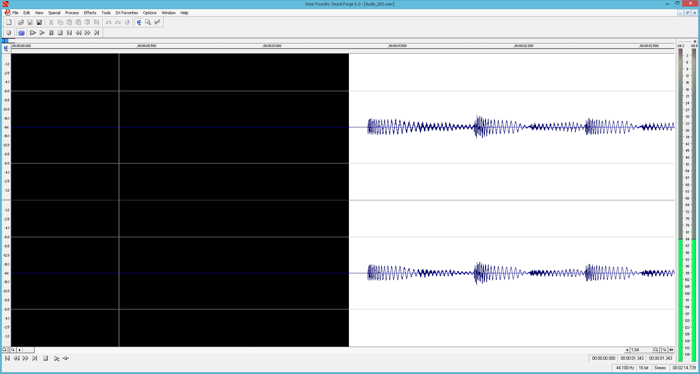Click Play All in transport toolbar
Screen dimensions: 700x374
(33, 33)
